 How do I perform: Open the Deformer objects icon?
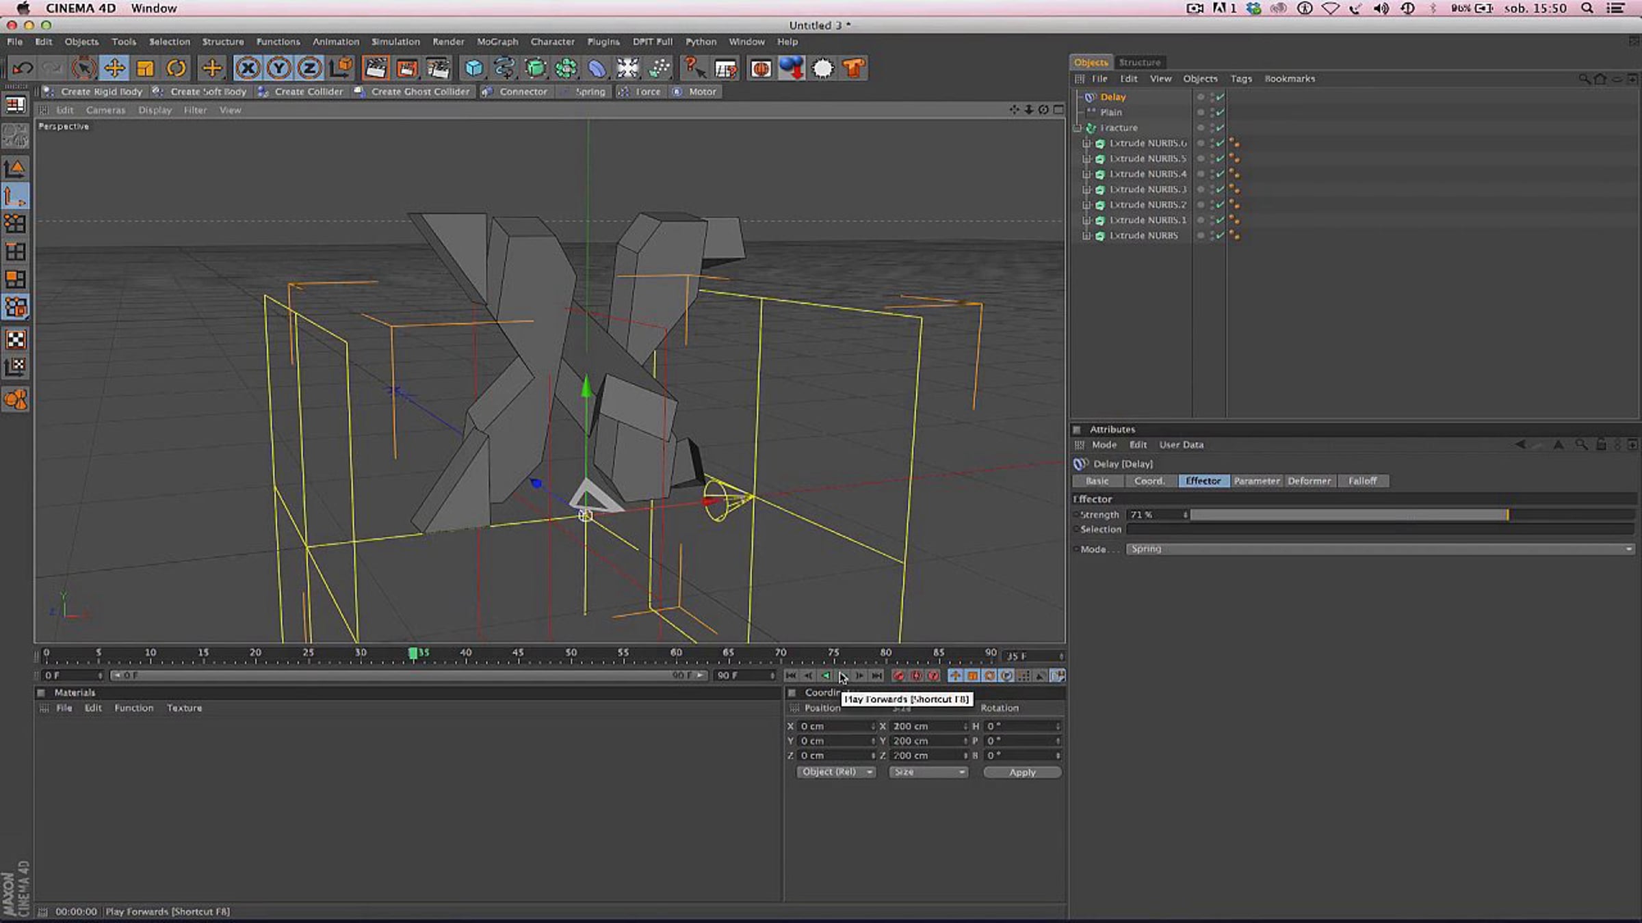click(x=597, y=68)
